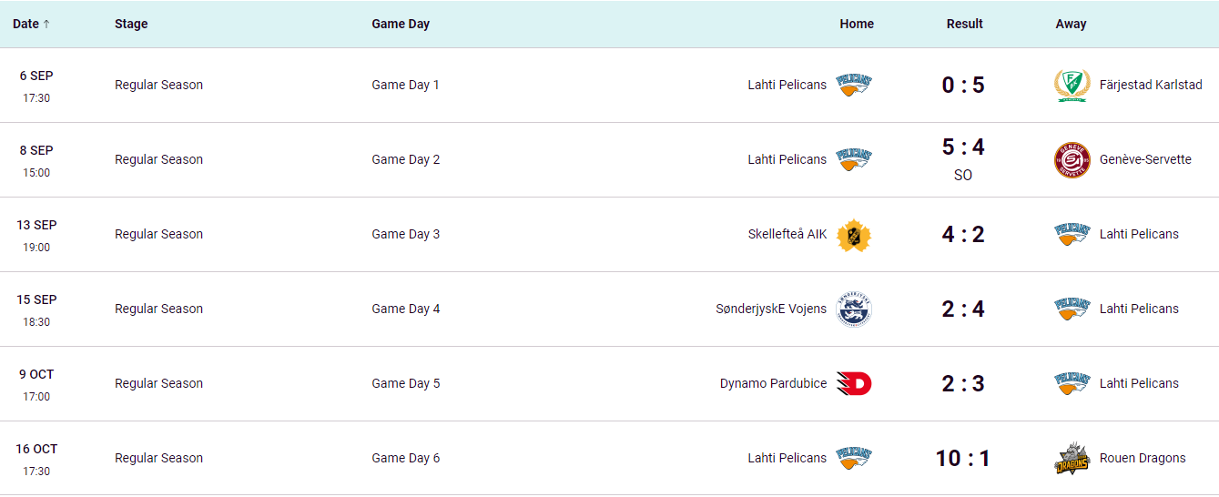Viewport: 1219px width, 497px height.
Task: Click the SønderjyskE Vojens team logo
Action: pyautogui.click(x=854, y=309)
